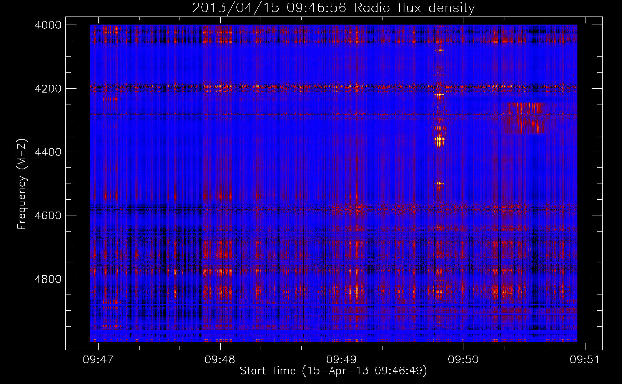
Task: Click the bright burst spot near 4500 MHz
Action: pos(439,184)
